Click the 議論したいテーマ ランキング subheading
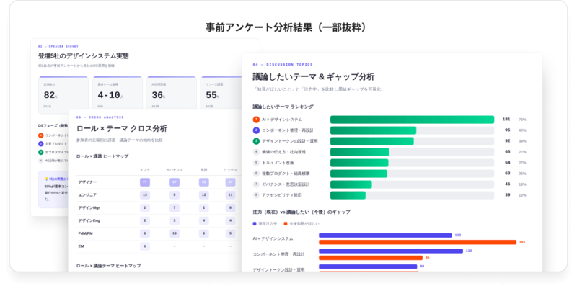577x291 pixels. pyautogui.click(x=283, y=107)
